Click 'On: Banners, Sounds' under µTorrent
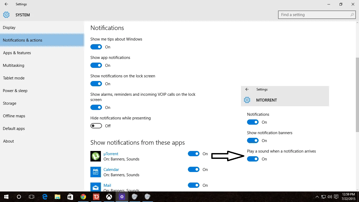This screenshot has height=202, width=359. (121, 159)
